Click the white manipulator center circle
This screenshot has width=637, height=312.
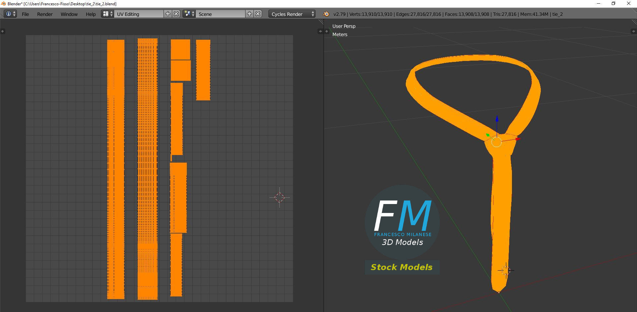tap(496, 142)
